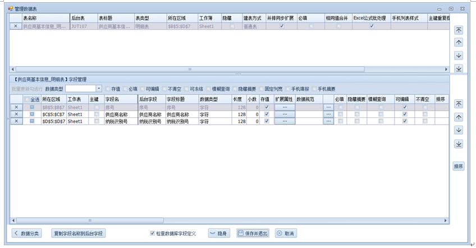Open the 数据类型 dropdown
The image size is (476, 248).
99,89
